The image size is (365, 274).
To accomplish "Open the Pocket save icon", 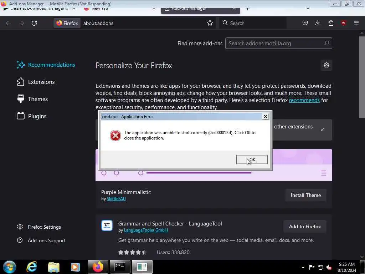I will pos(305,23).
